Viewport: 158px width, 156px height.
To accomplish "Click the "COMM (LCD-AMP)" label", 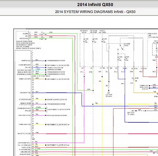I will [25, 79].
